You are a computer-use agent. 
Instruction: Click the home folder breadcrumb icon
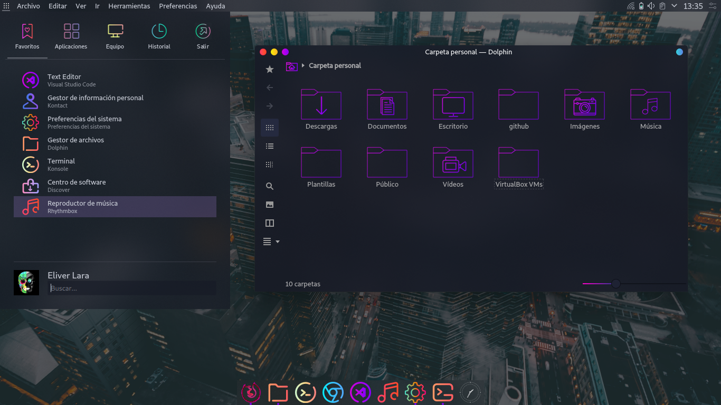[291, 66]
